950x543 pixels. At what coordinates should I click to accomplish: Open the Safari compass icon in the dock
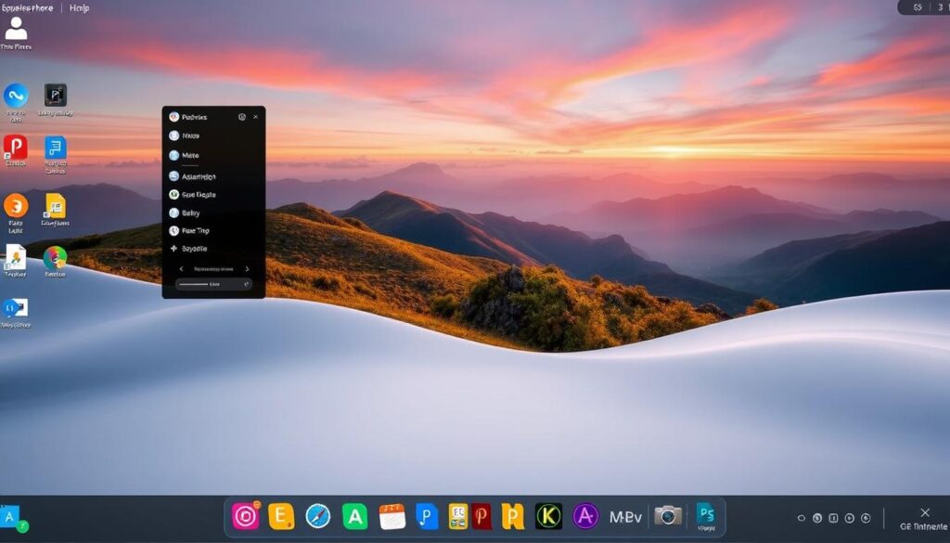(x=318, y=516)
